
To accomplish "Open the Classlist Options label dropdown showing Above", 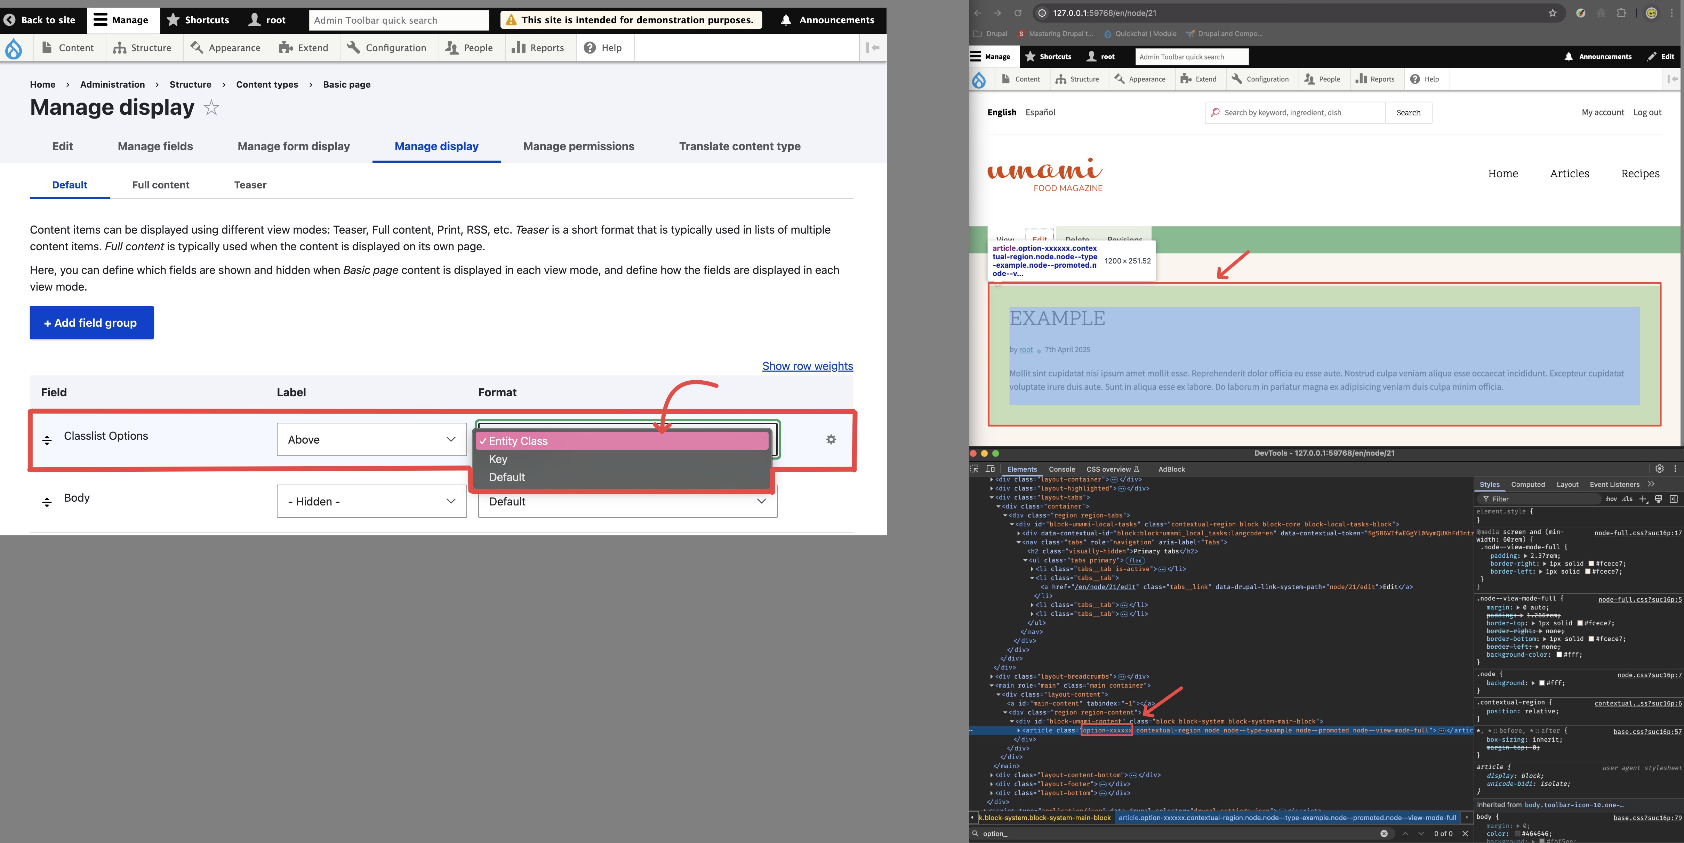I will coord(371,440).
